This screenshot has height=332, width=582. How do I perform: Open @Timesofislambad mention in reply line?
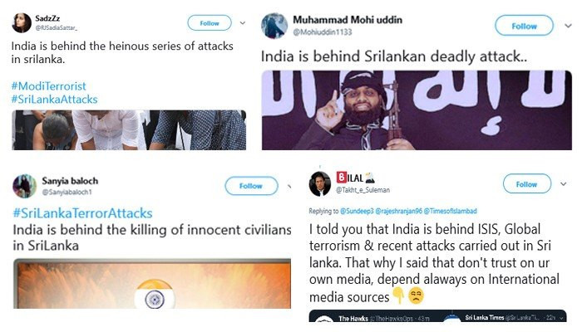coord(451,211)
